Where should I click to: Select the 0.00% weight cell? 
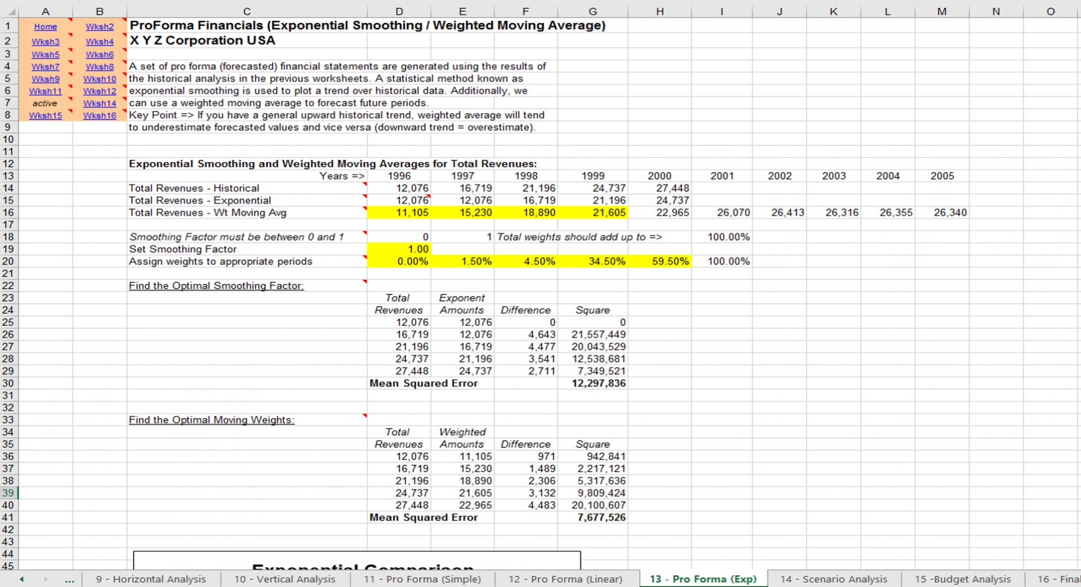point(399,262)
